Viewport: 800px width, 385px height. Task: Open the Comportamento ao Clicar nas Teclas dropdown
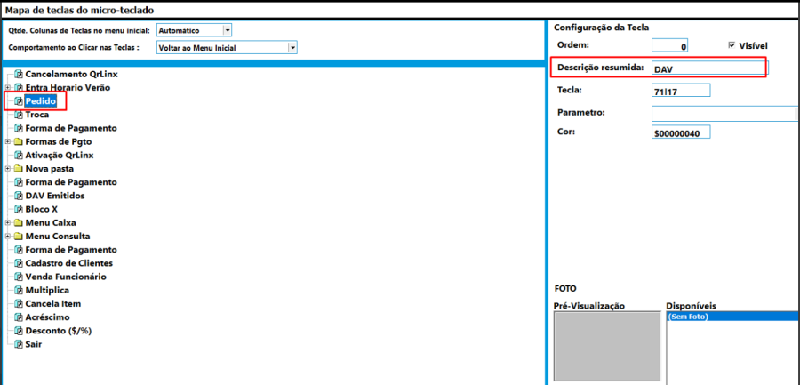(292, 48)
